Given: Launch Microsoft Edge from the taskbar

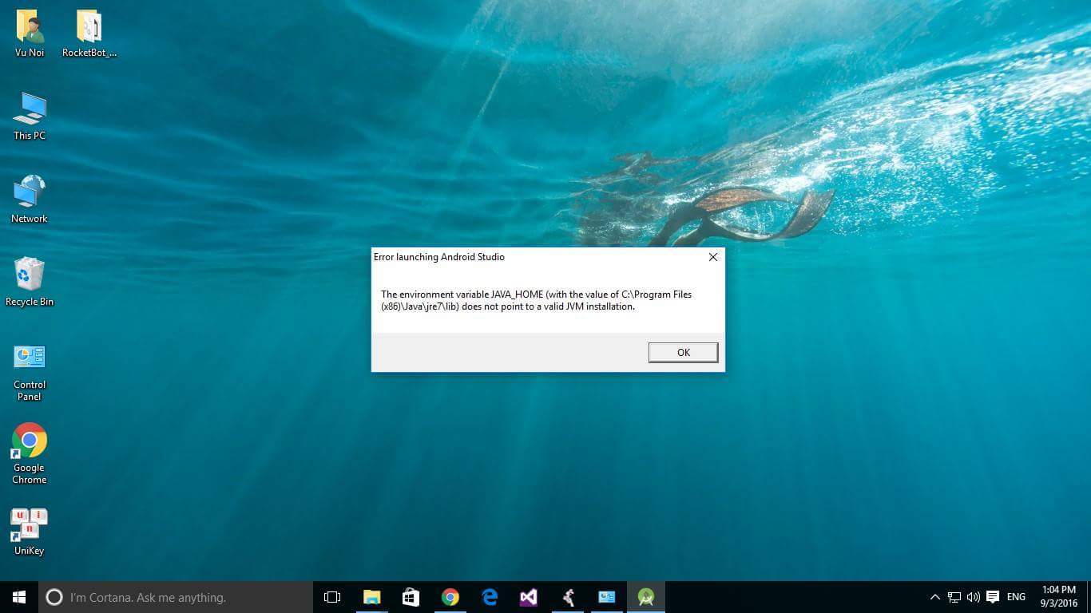Looking at the screenshot, I should click(490, 597).
